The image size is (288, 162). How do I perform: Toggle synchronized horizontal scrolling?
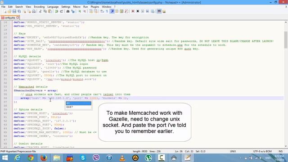click(x=96, y=11)
